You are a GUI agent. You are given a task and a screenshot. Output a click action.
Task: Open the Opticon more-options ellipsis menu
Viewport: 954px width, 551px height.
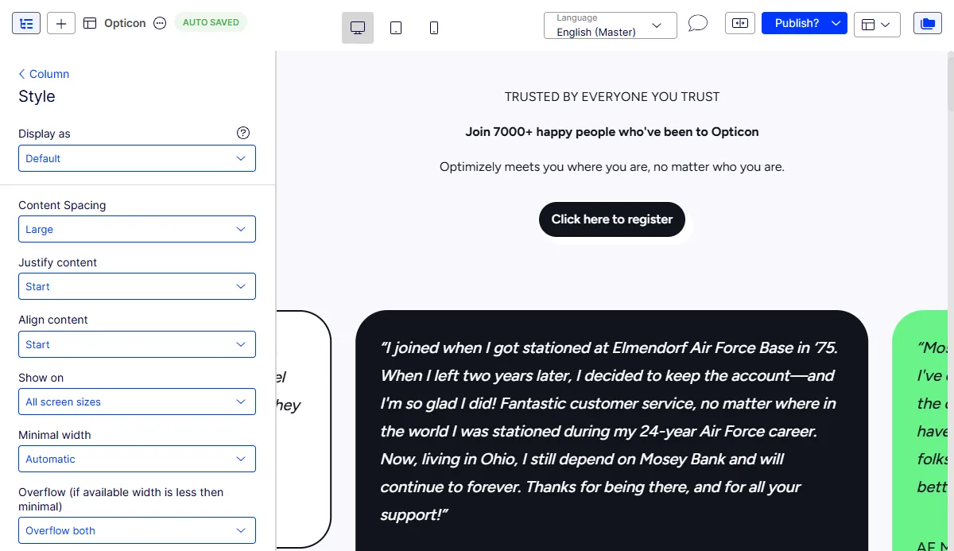click(x=160, y=23)
